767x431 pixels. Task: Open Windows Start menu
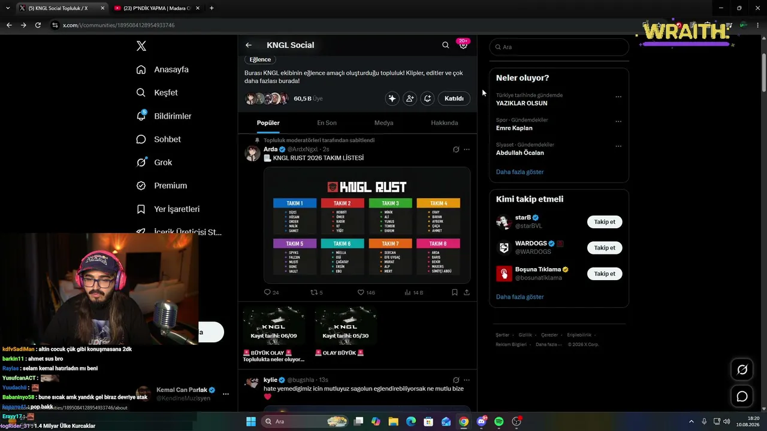(251, 421)
